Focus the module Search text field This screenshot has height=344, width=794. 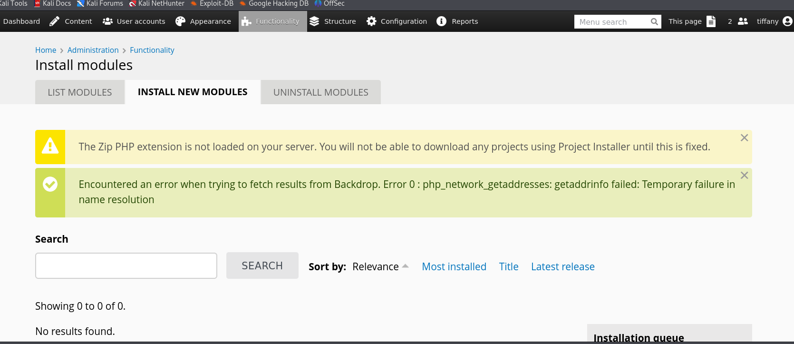(126, 265)
